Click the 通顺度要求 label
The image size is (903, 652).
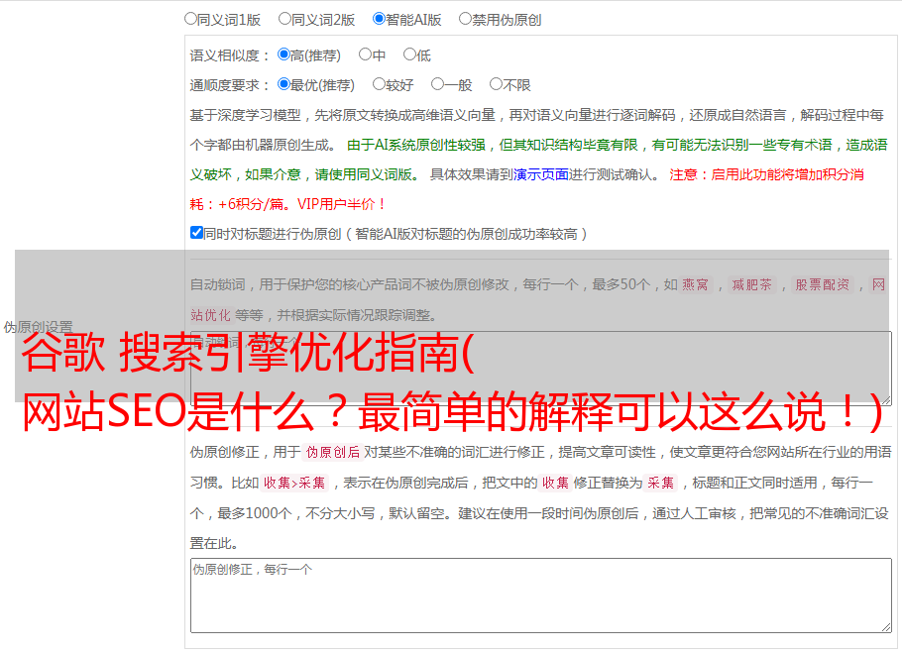[x=229, y=85]
